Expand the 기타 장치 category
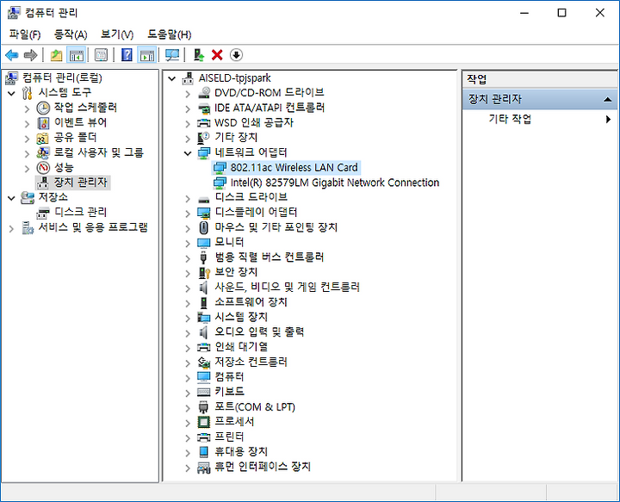620x502 pixels. pos(188,139)
